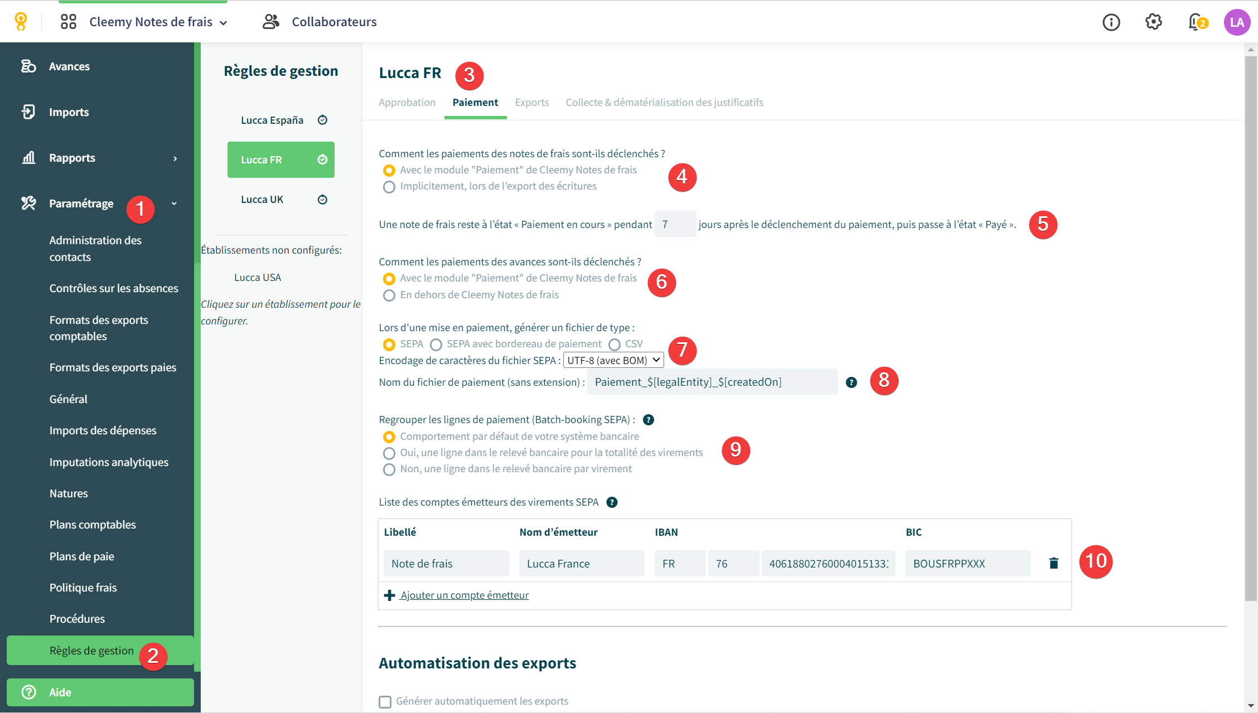Select En dehors de Cleemy option
The image size is (1258, 713).
click(x=389, y=295)
